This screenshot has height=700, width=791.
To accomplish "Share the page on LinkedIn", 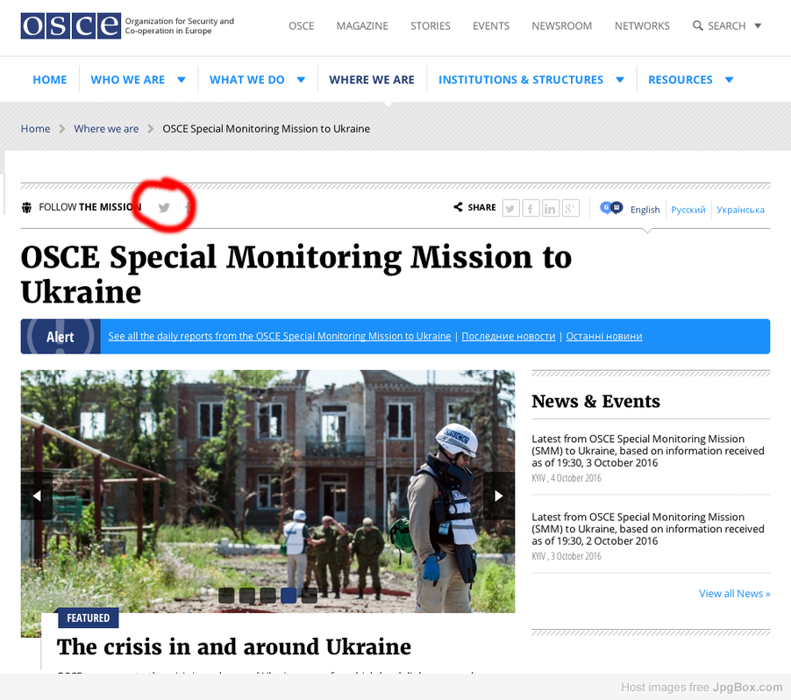I will pyautogui.click(x=551, y=208).
